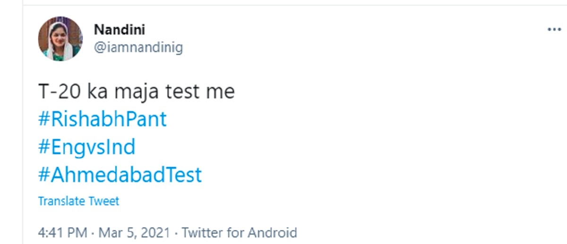
Task: Open the Nandini display name link
Action: (120, 29)
